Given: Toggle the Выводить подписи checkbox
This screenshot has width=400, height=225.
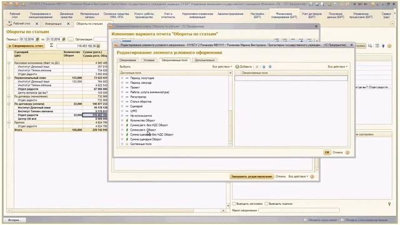Looking at the screenshot, I should coord(266,204).
